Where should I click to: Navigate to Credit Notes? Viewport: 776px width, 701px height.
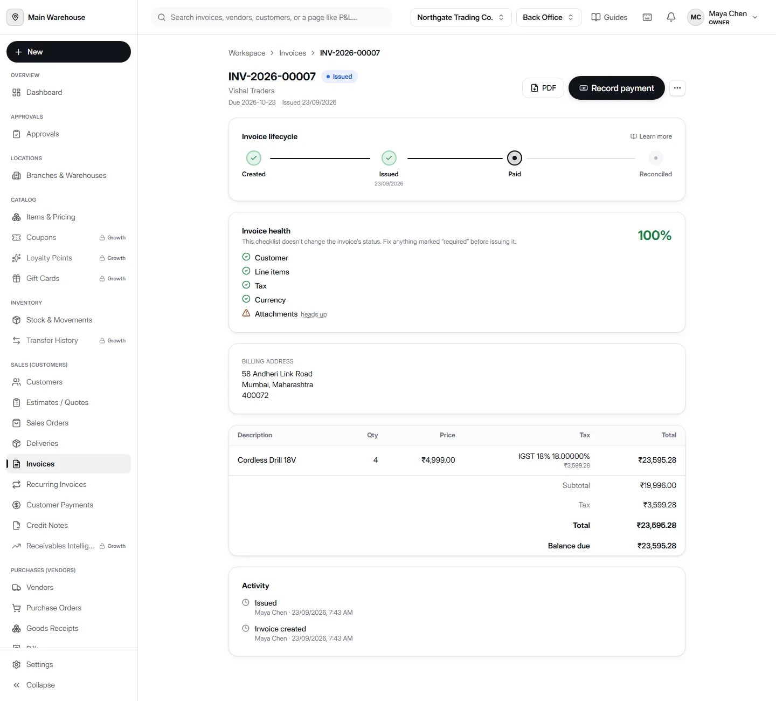[68, 526]
